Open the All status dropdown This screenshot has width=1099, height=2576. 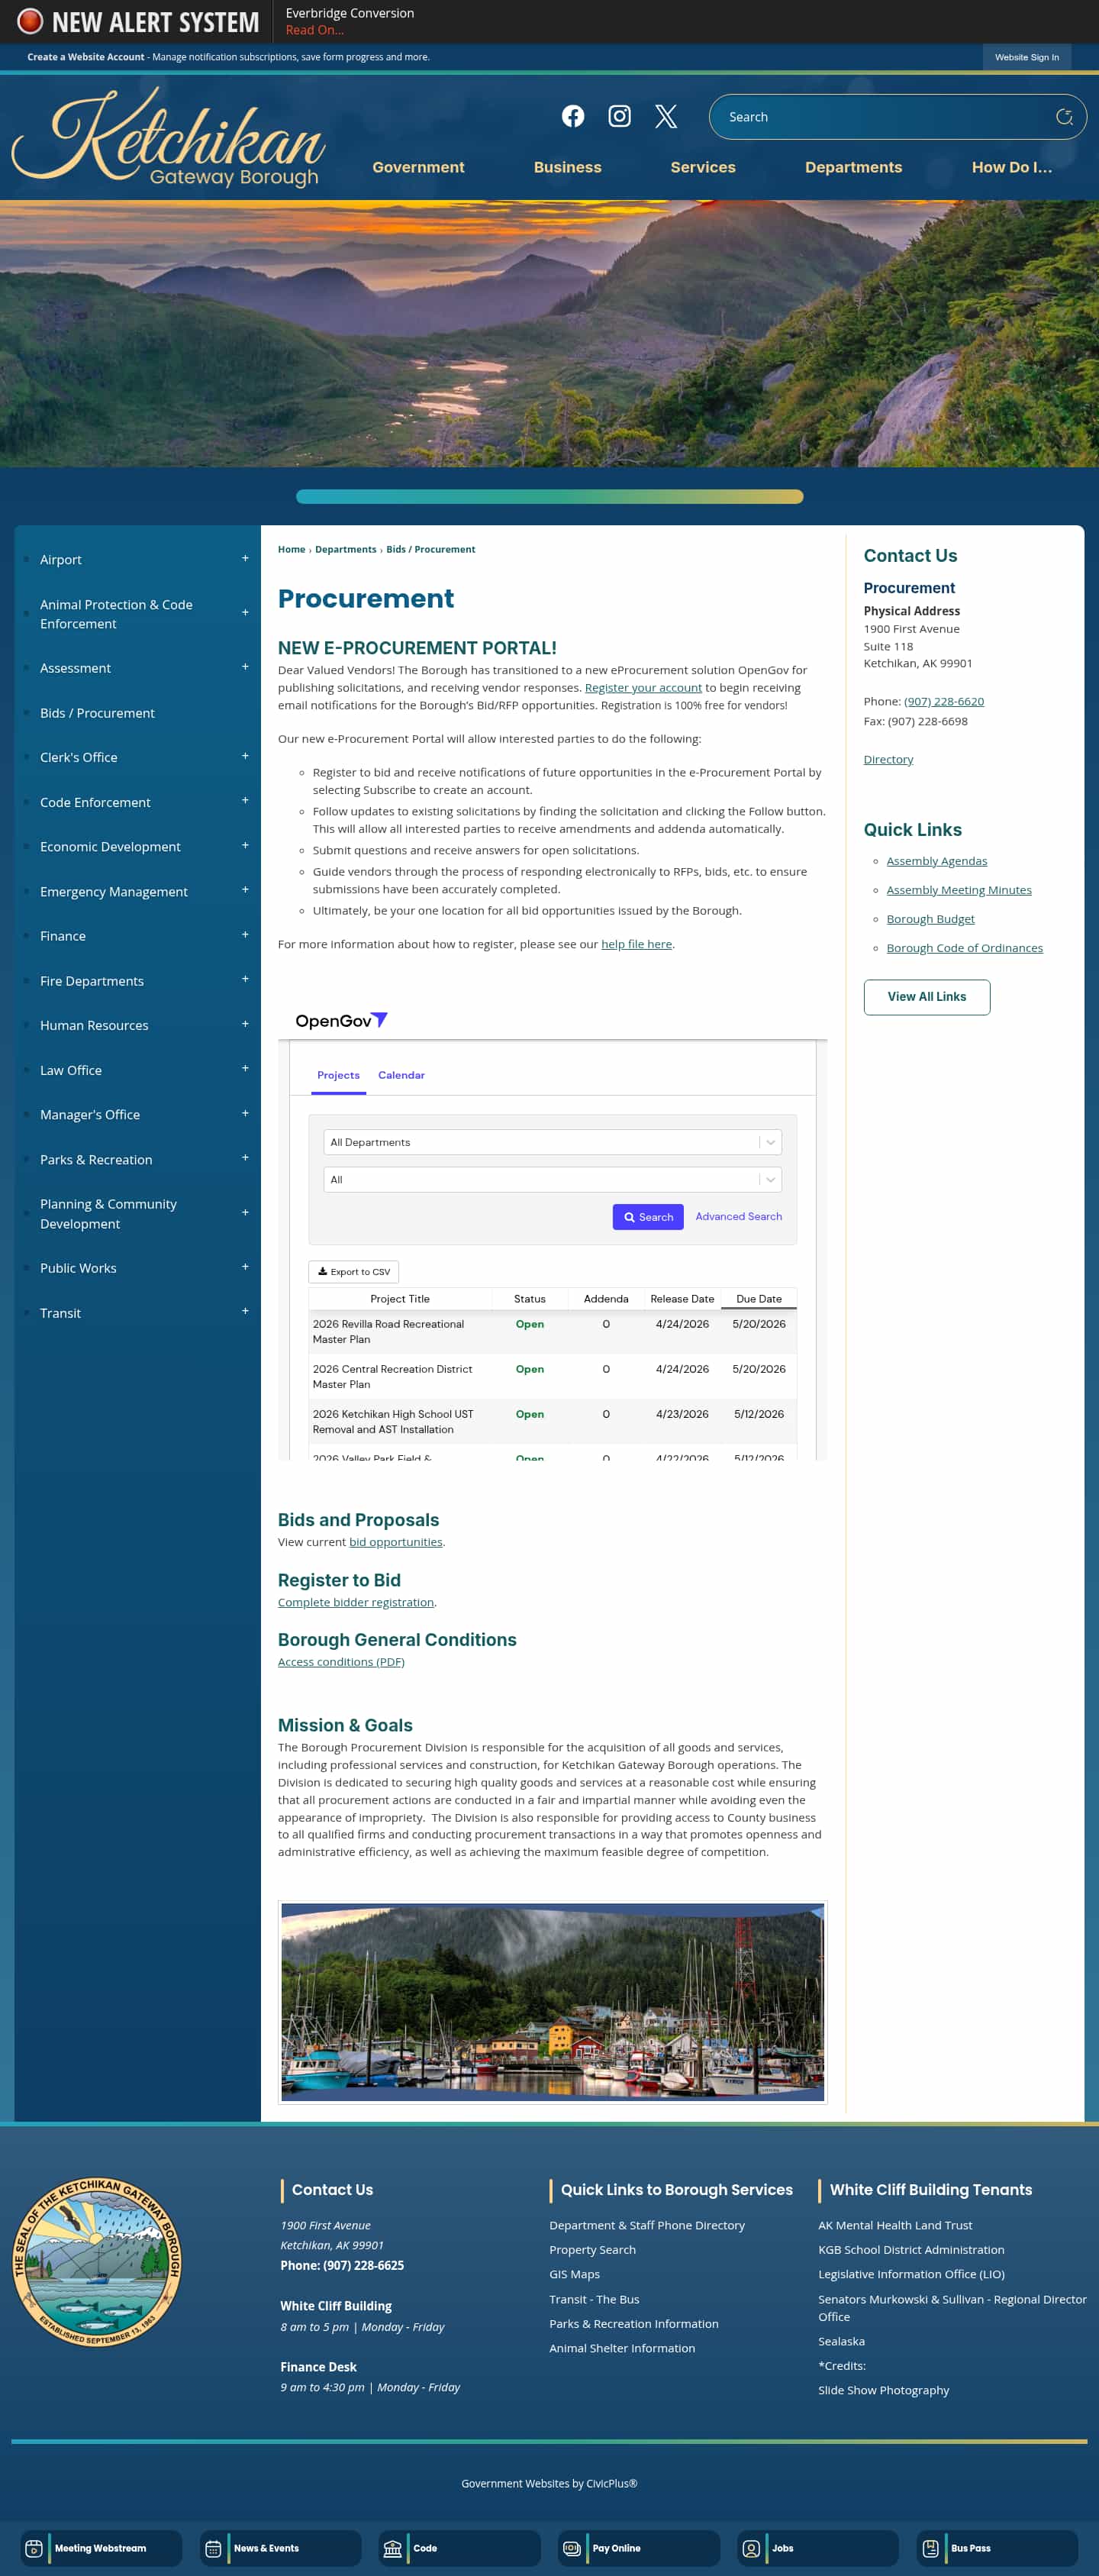click(x=552, y=1179)
